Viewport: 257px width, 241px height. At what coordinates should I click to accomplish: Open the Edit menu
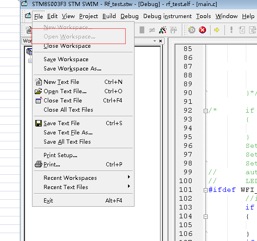coord(52,16)
